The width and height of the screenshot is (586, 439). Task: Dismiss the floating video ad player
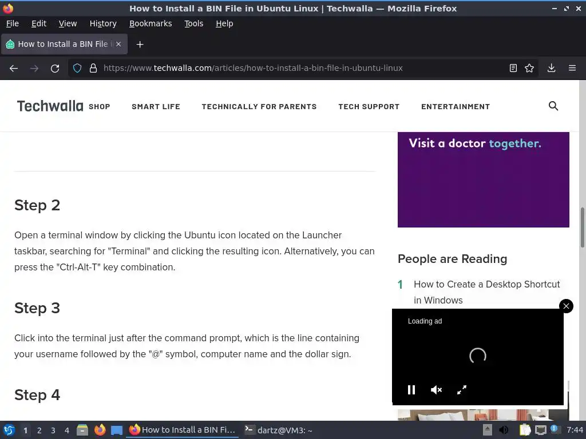pos(566,306)
